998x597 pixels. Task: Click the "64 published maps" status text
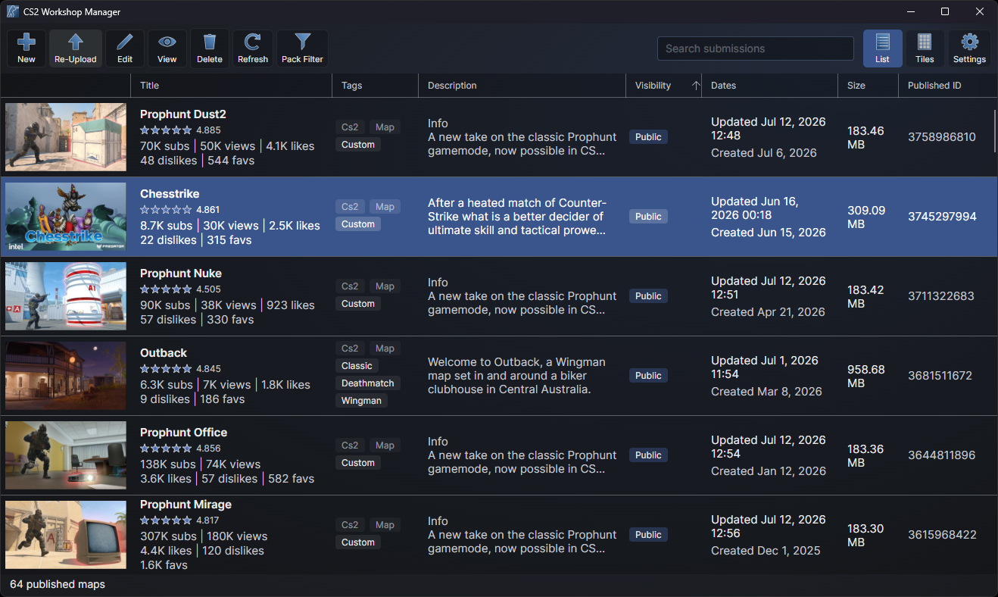click(x=58, y=584)
